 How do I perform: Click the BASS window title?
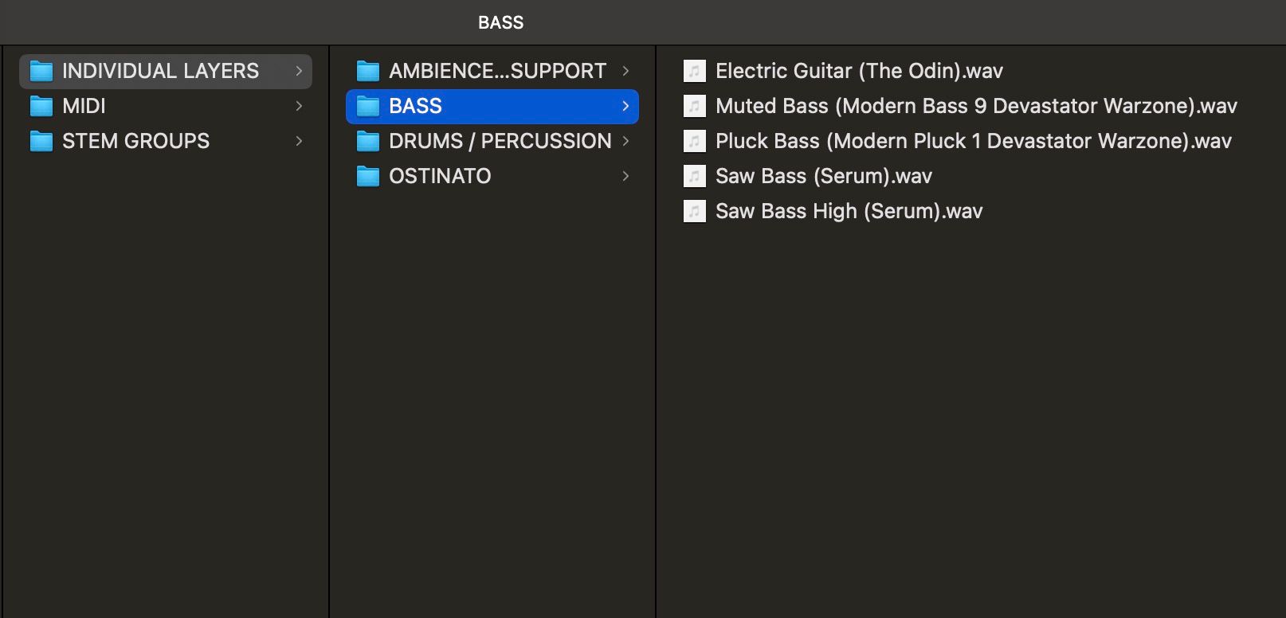point(500,22)
